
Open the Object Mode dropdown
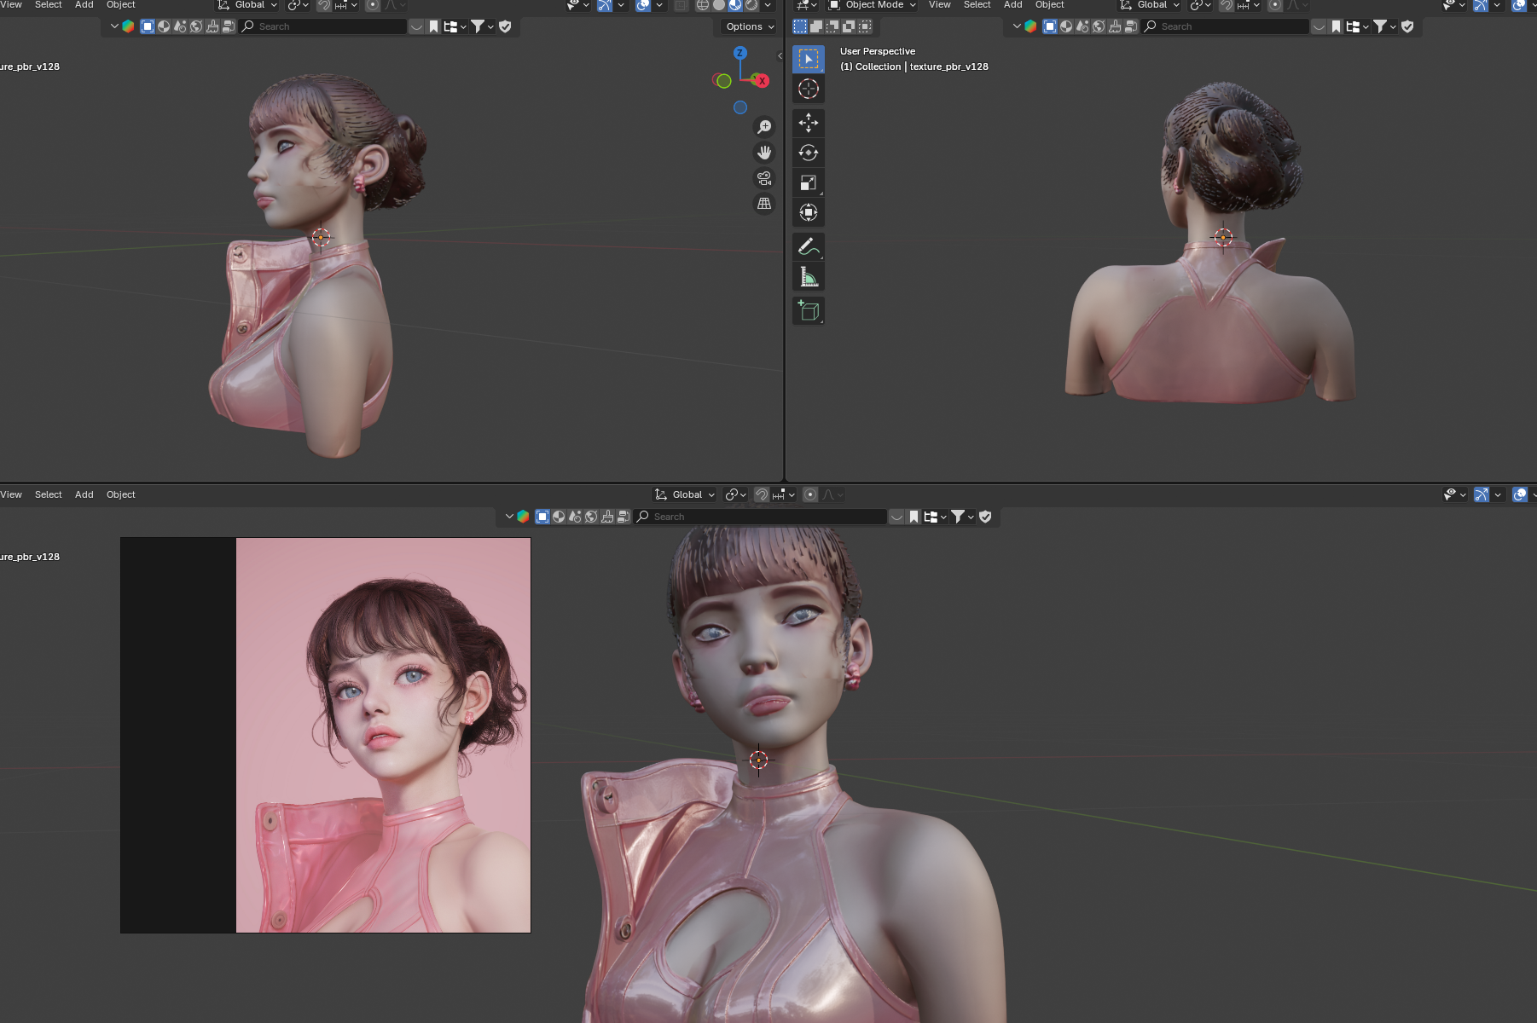tap(873, 5)
